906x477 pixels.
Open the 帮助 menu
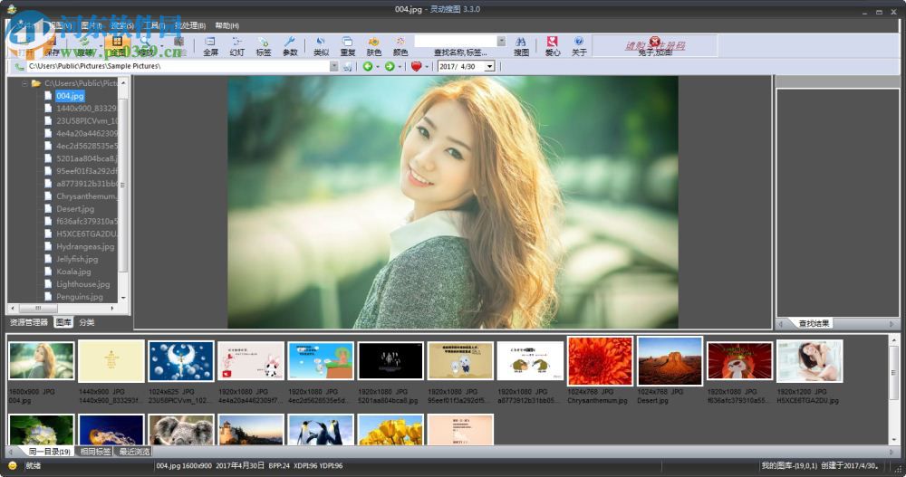[226, 25]
